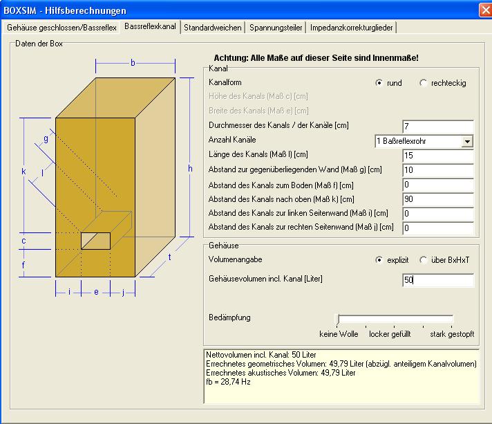The image size is (492, 424).
Task: Click the Gehäusevolumen incl. Kanal field
Action: point(437,280)
